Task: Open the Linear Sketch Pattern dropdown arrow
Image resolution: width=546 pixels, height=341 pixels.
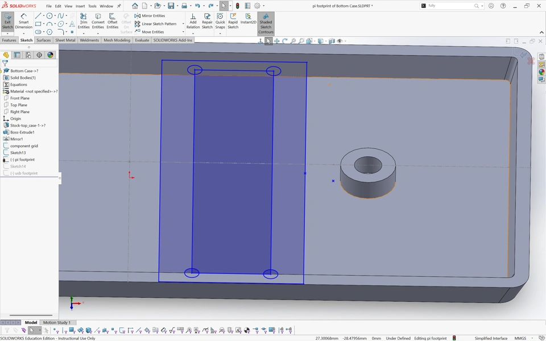Action: point(183,24)
